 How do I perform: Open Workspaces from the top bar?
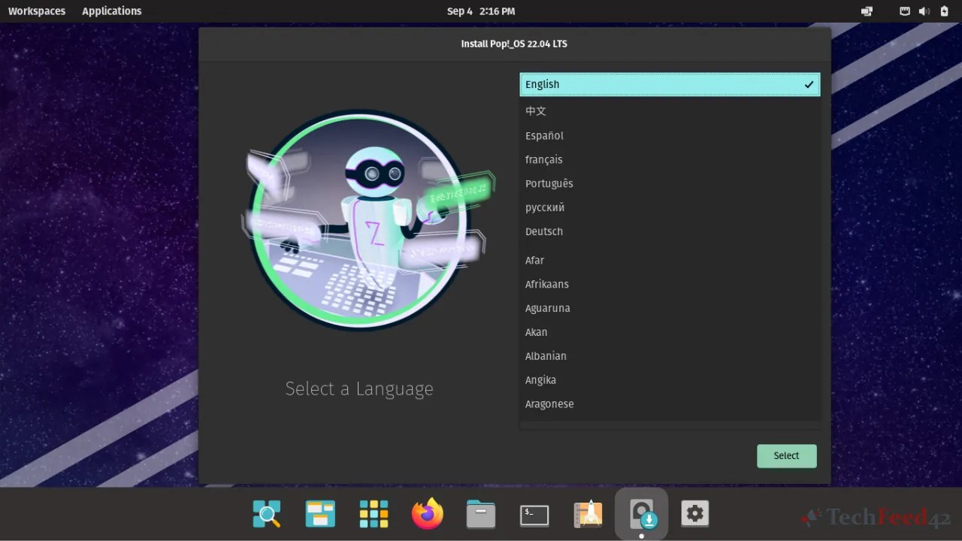coord(37,11)
